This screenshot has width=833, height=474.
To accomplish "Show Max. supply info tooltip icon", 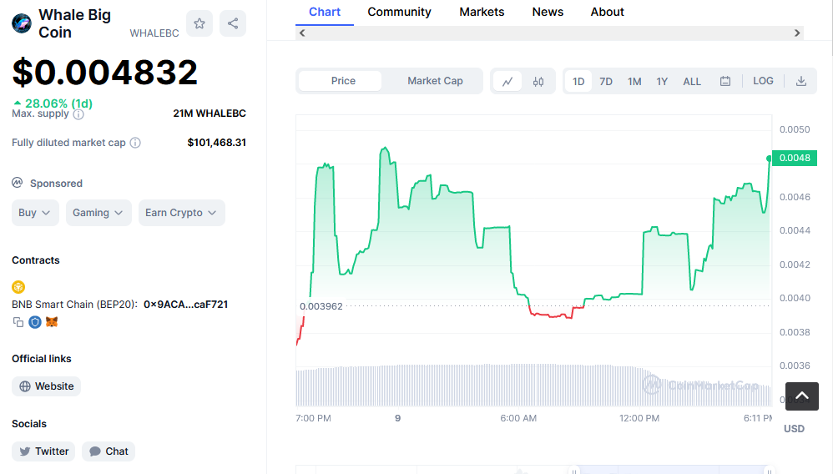I will tap(78, 114).
